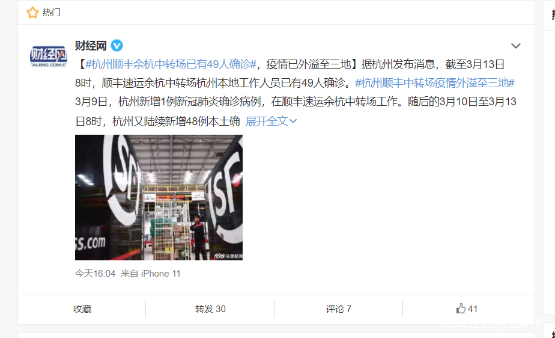
Task: Click the blue verified badge
Action: 117,46
